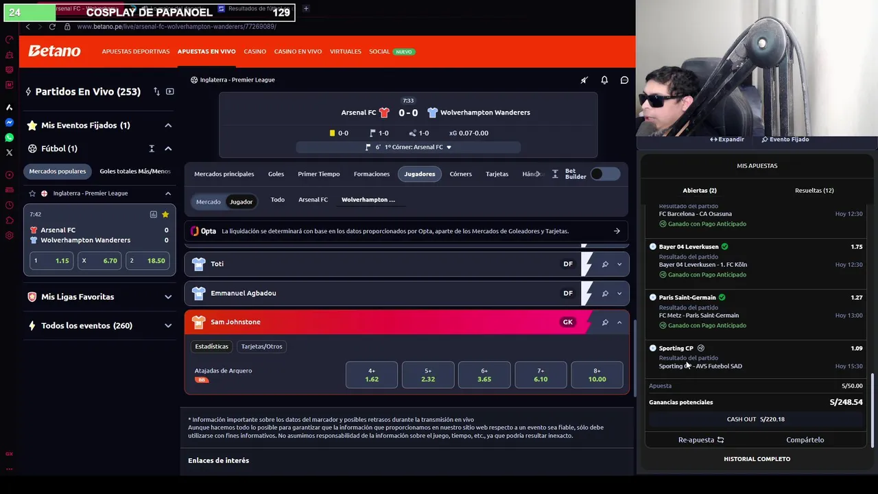Click the browser back arrow

pos(27,27)
